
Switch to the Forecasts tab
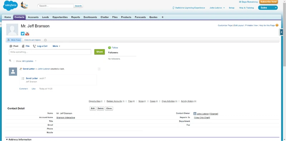click(x=140, y=17)
